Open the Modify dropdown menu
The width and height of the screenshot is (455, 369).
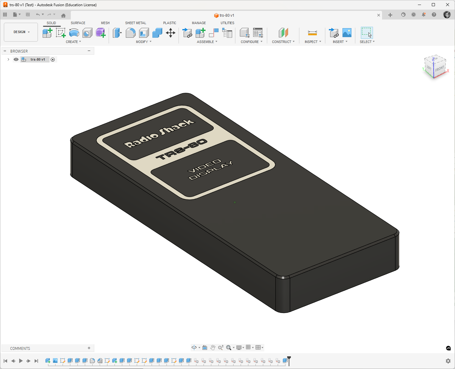click(x=144, y=42)
